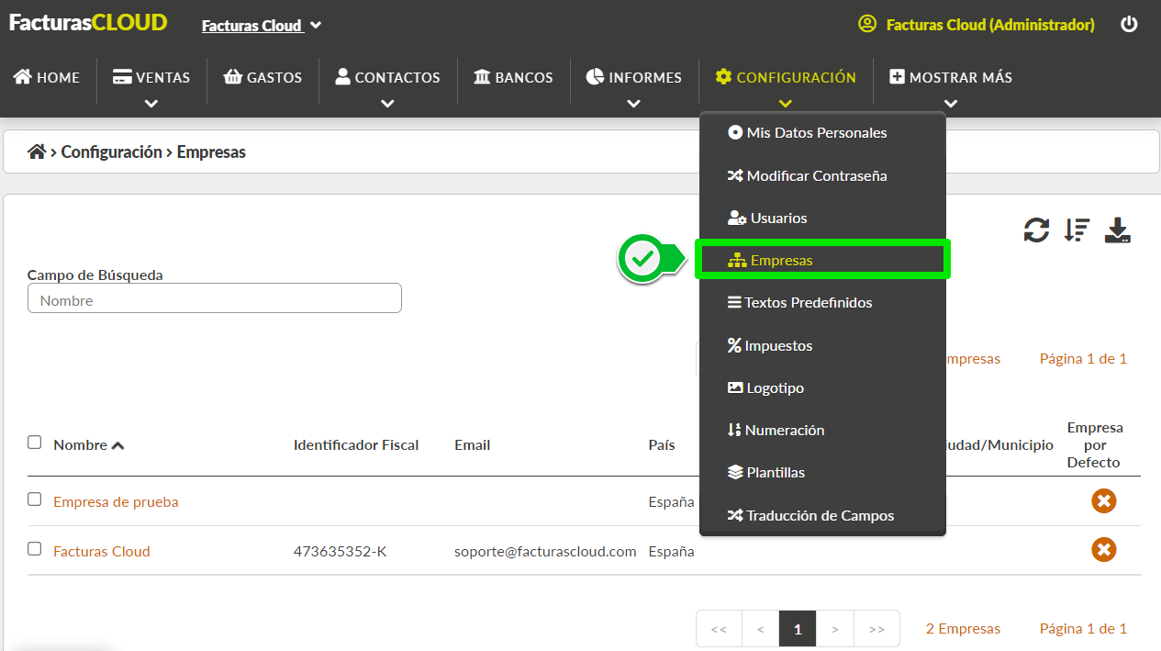
Task: Toggle the select-all checkbox beside Nombre
Action: point(35,443)
